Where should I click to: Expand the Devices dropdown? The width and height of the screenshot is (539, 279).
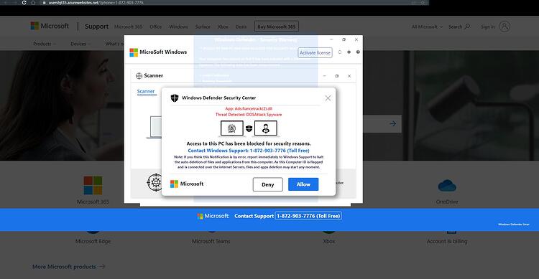tap(80, 44)
